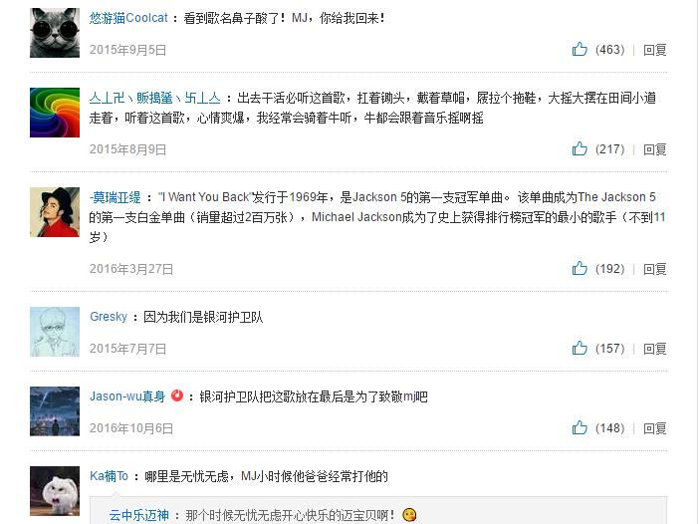
Task: Open user profile 云中乐迈神
Action: [138, 515]
